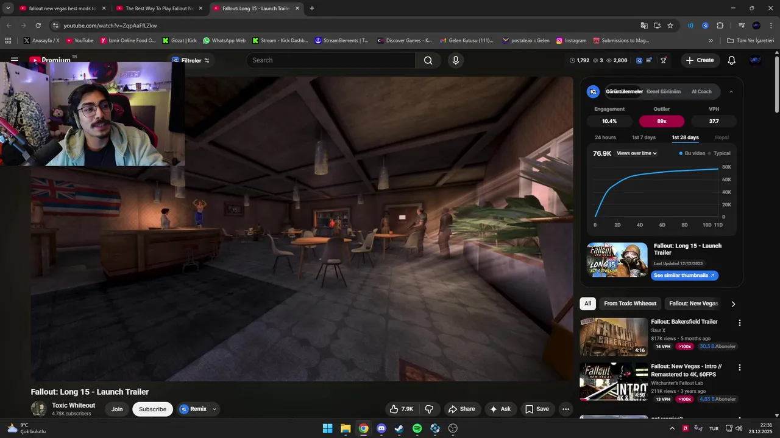Click the YouTube search field
This screenshot has width=780, height=438.
[x=331, y=60]
